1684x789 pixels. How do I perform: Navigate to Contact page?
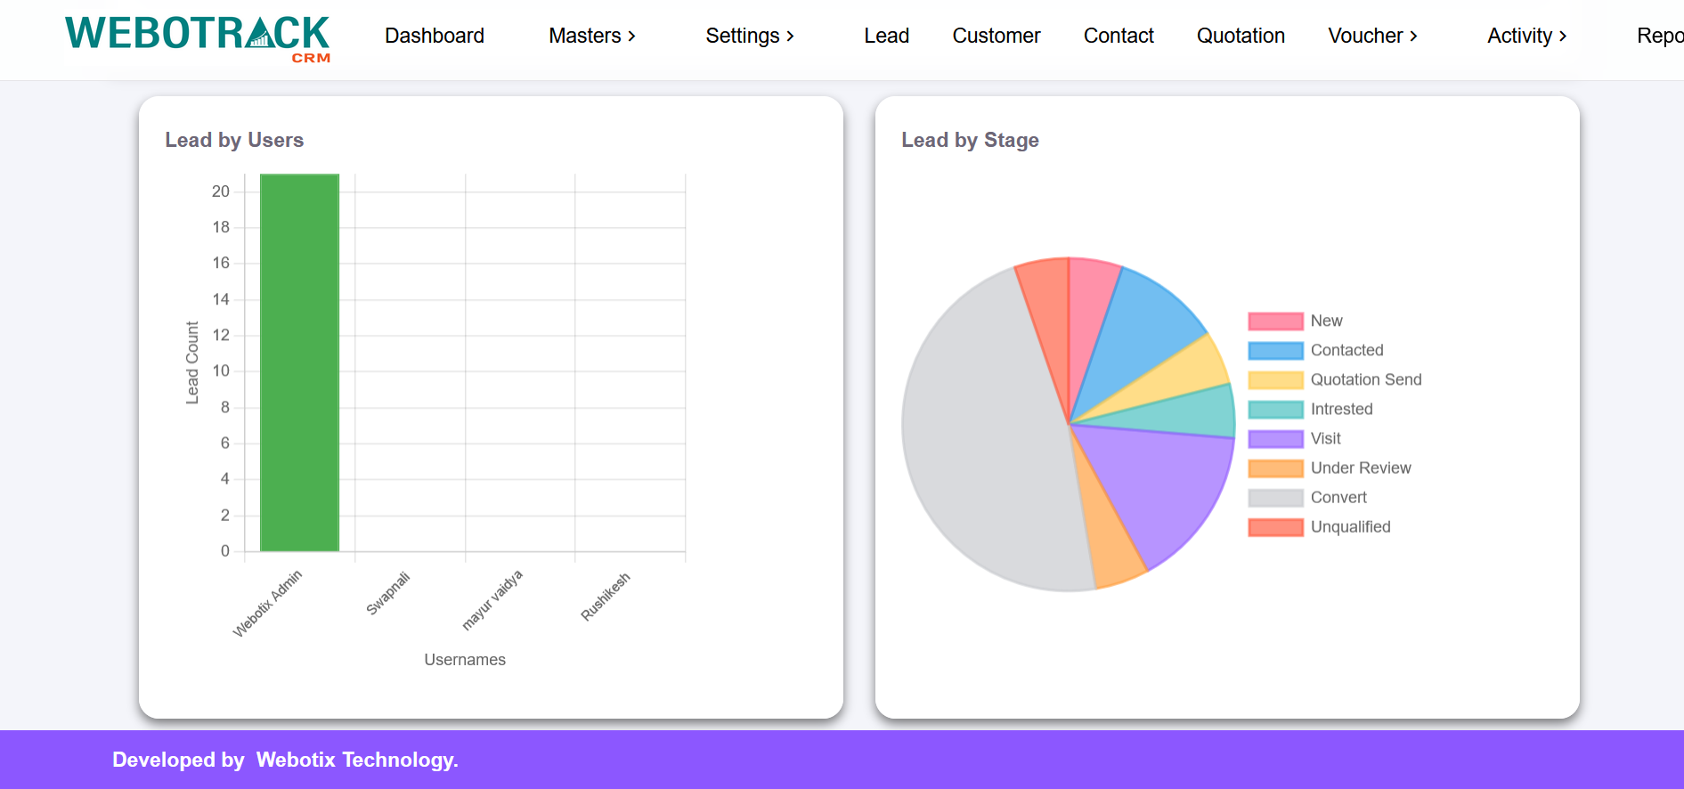[x=1118, y=36]
